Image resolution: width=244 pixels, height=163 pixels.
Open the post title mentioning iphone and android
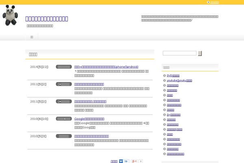point(106,67)
